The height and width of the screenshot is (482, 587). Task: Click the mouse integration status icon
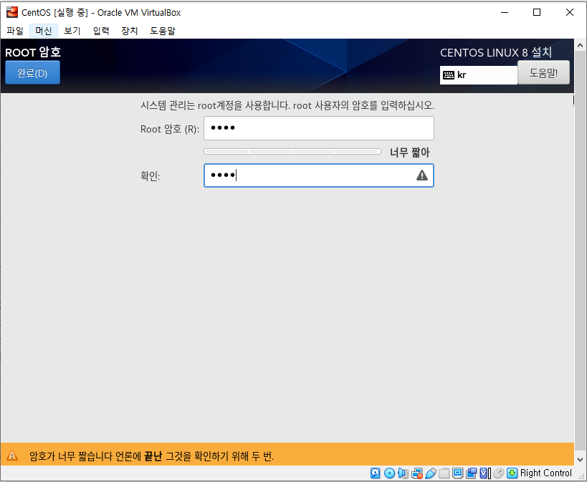[499, 473]
